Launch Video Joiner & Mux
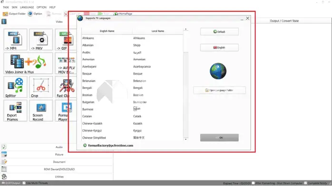 click(28, 63)
